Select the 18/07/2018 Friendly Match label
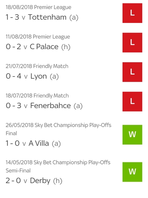This screenshot has height=198, width=148. click(37, 95)
